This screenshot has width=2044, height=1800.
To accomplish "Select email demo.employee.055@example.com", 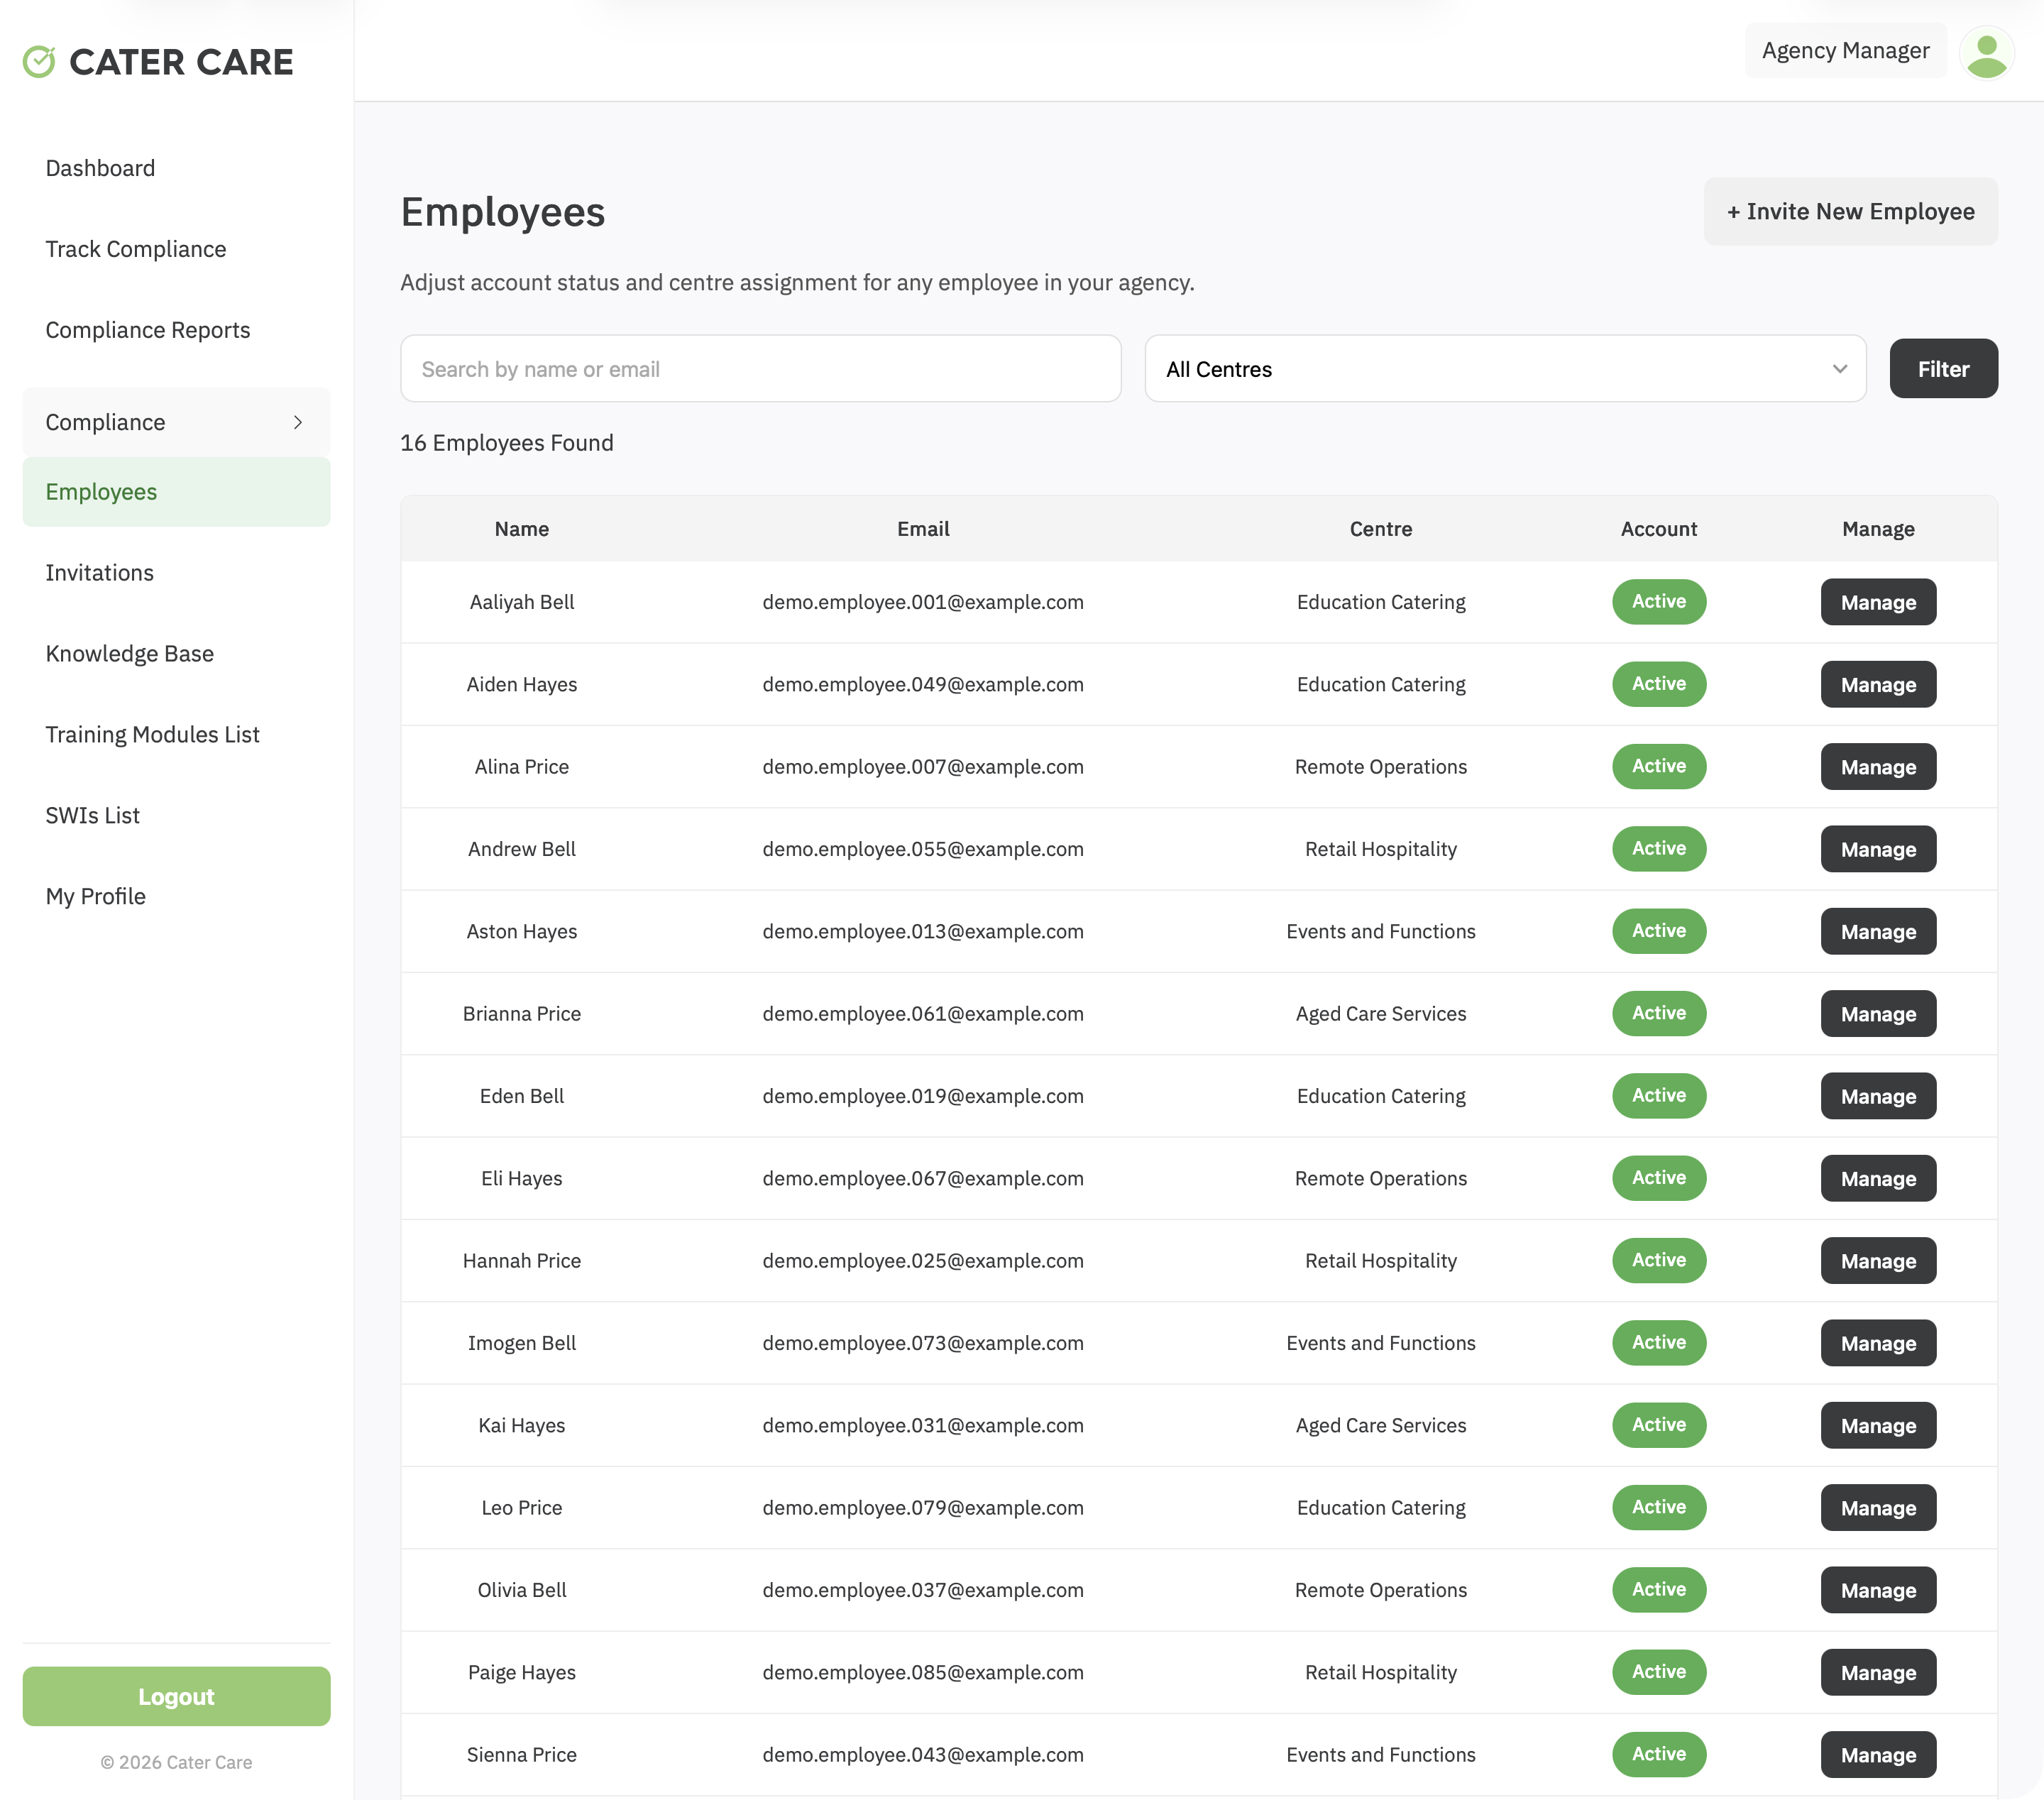I will click(923, 849).
